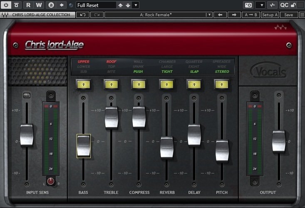Viewport: 305px width, 208px height.
Task: Select CHAMBER reverb mode label
Action: pos(167,62)
